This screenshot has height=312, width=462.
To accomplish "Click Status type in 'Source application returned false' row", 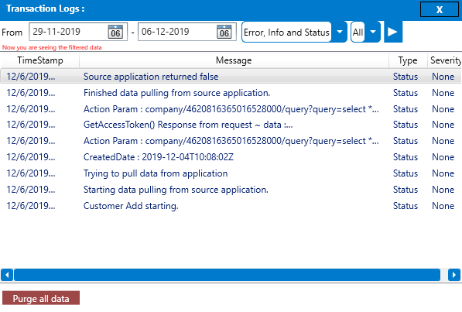I will [x=406, y=77].
